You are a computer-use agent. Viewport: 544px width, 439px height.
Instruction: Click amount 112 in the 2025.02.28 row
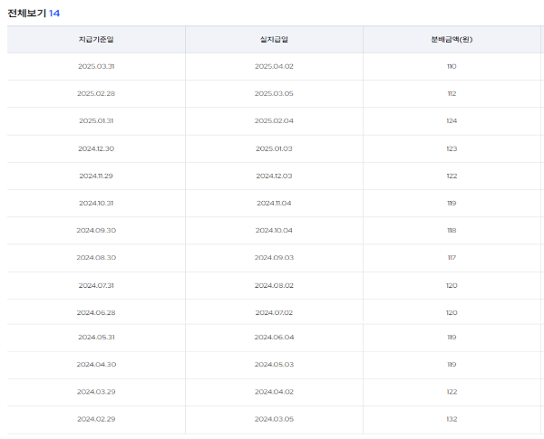click(x=452, y=93)
